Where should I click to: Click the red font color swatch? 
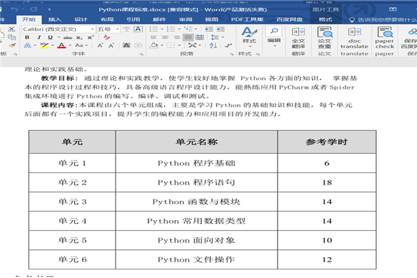61,46
